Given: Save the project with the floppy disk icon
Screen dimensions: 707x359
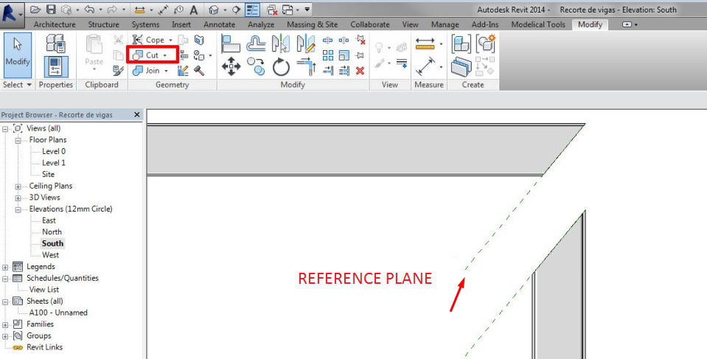Looking at the screenshot, I should coord(51,10).
